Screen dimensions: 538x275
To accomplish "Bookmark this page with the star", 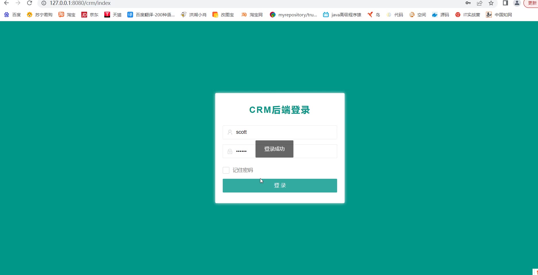I will [x=491, y=3].
